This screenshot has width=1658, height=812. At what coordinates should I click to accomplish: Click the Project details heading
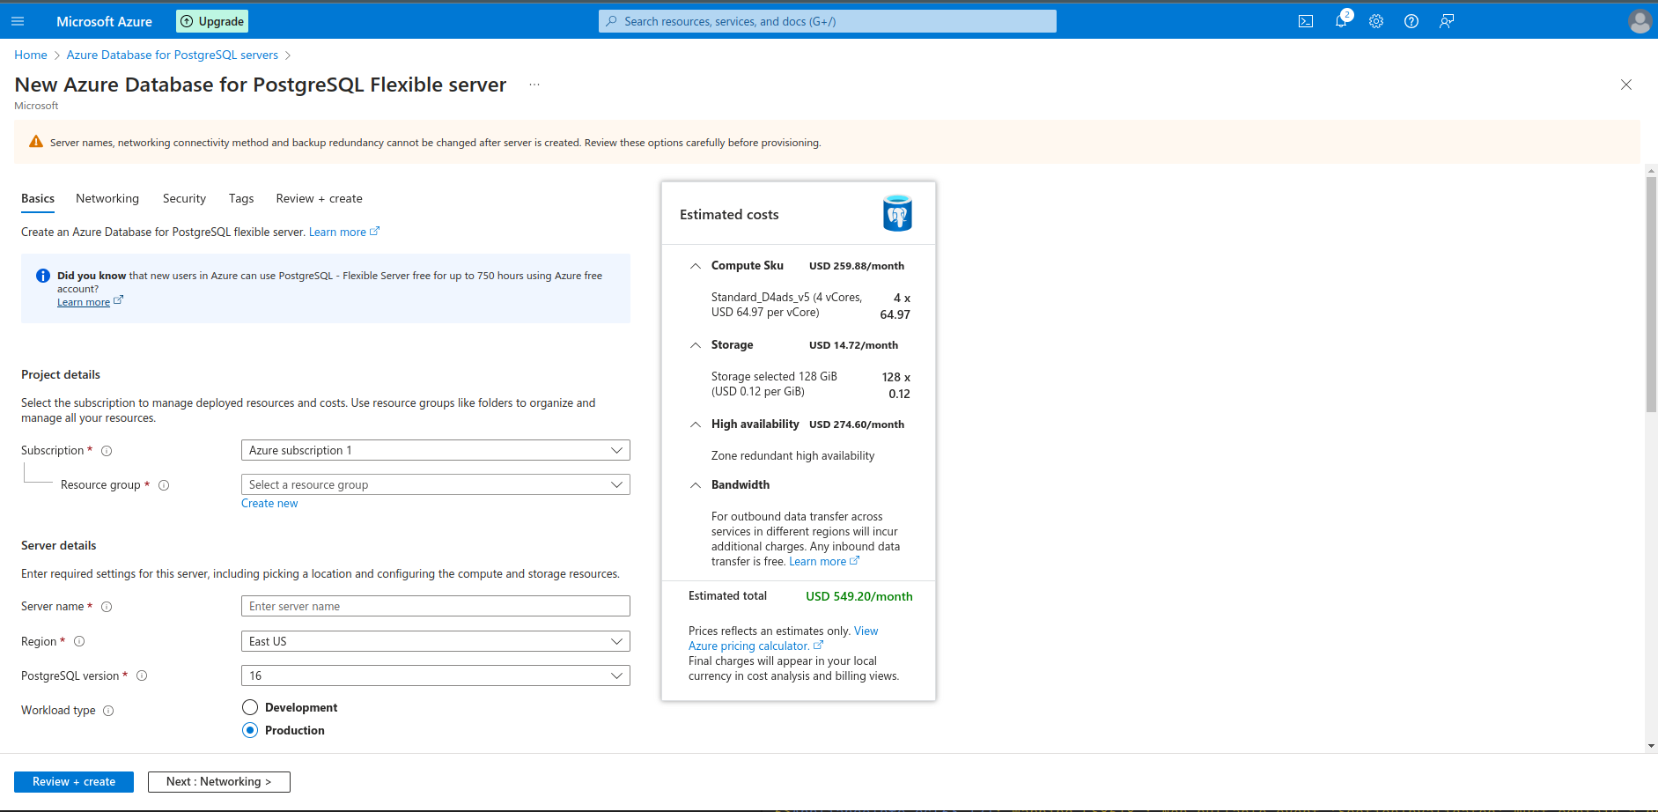click(61, 375)
